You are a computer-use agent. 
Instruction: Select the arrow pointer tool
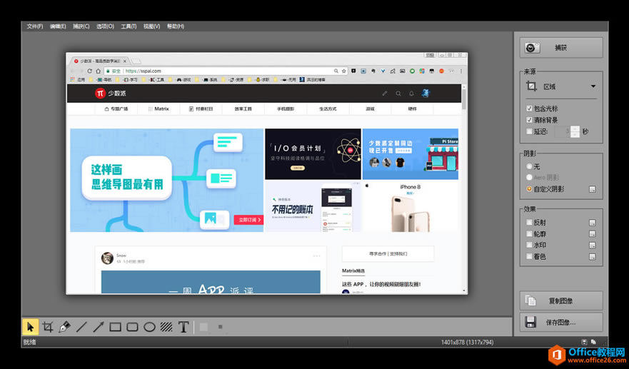pos(30,327)
